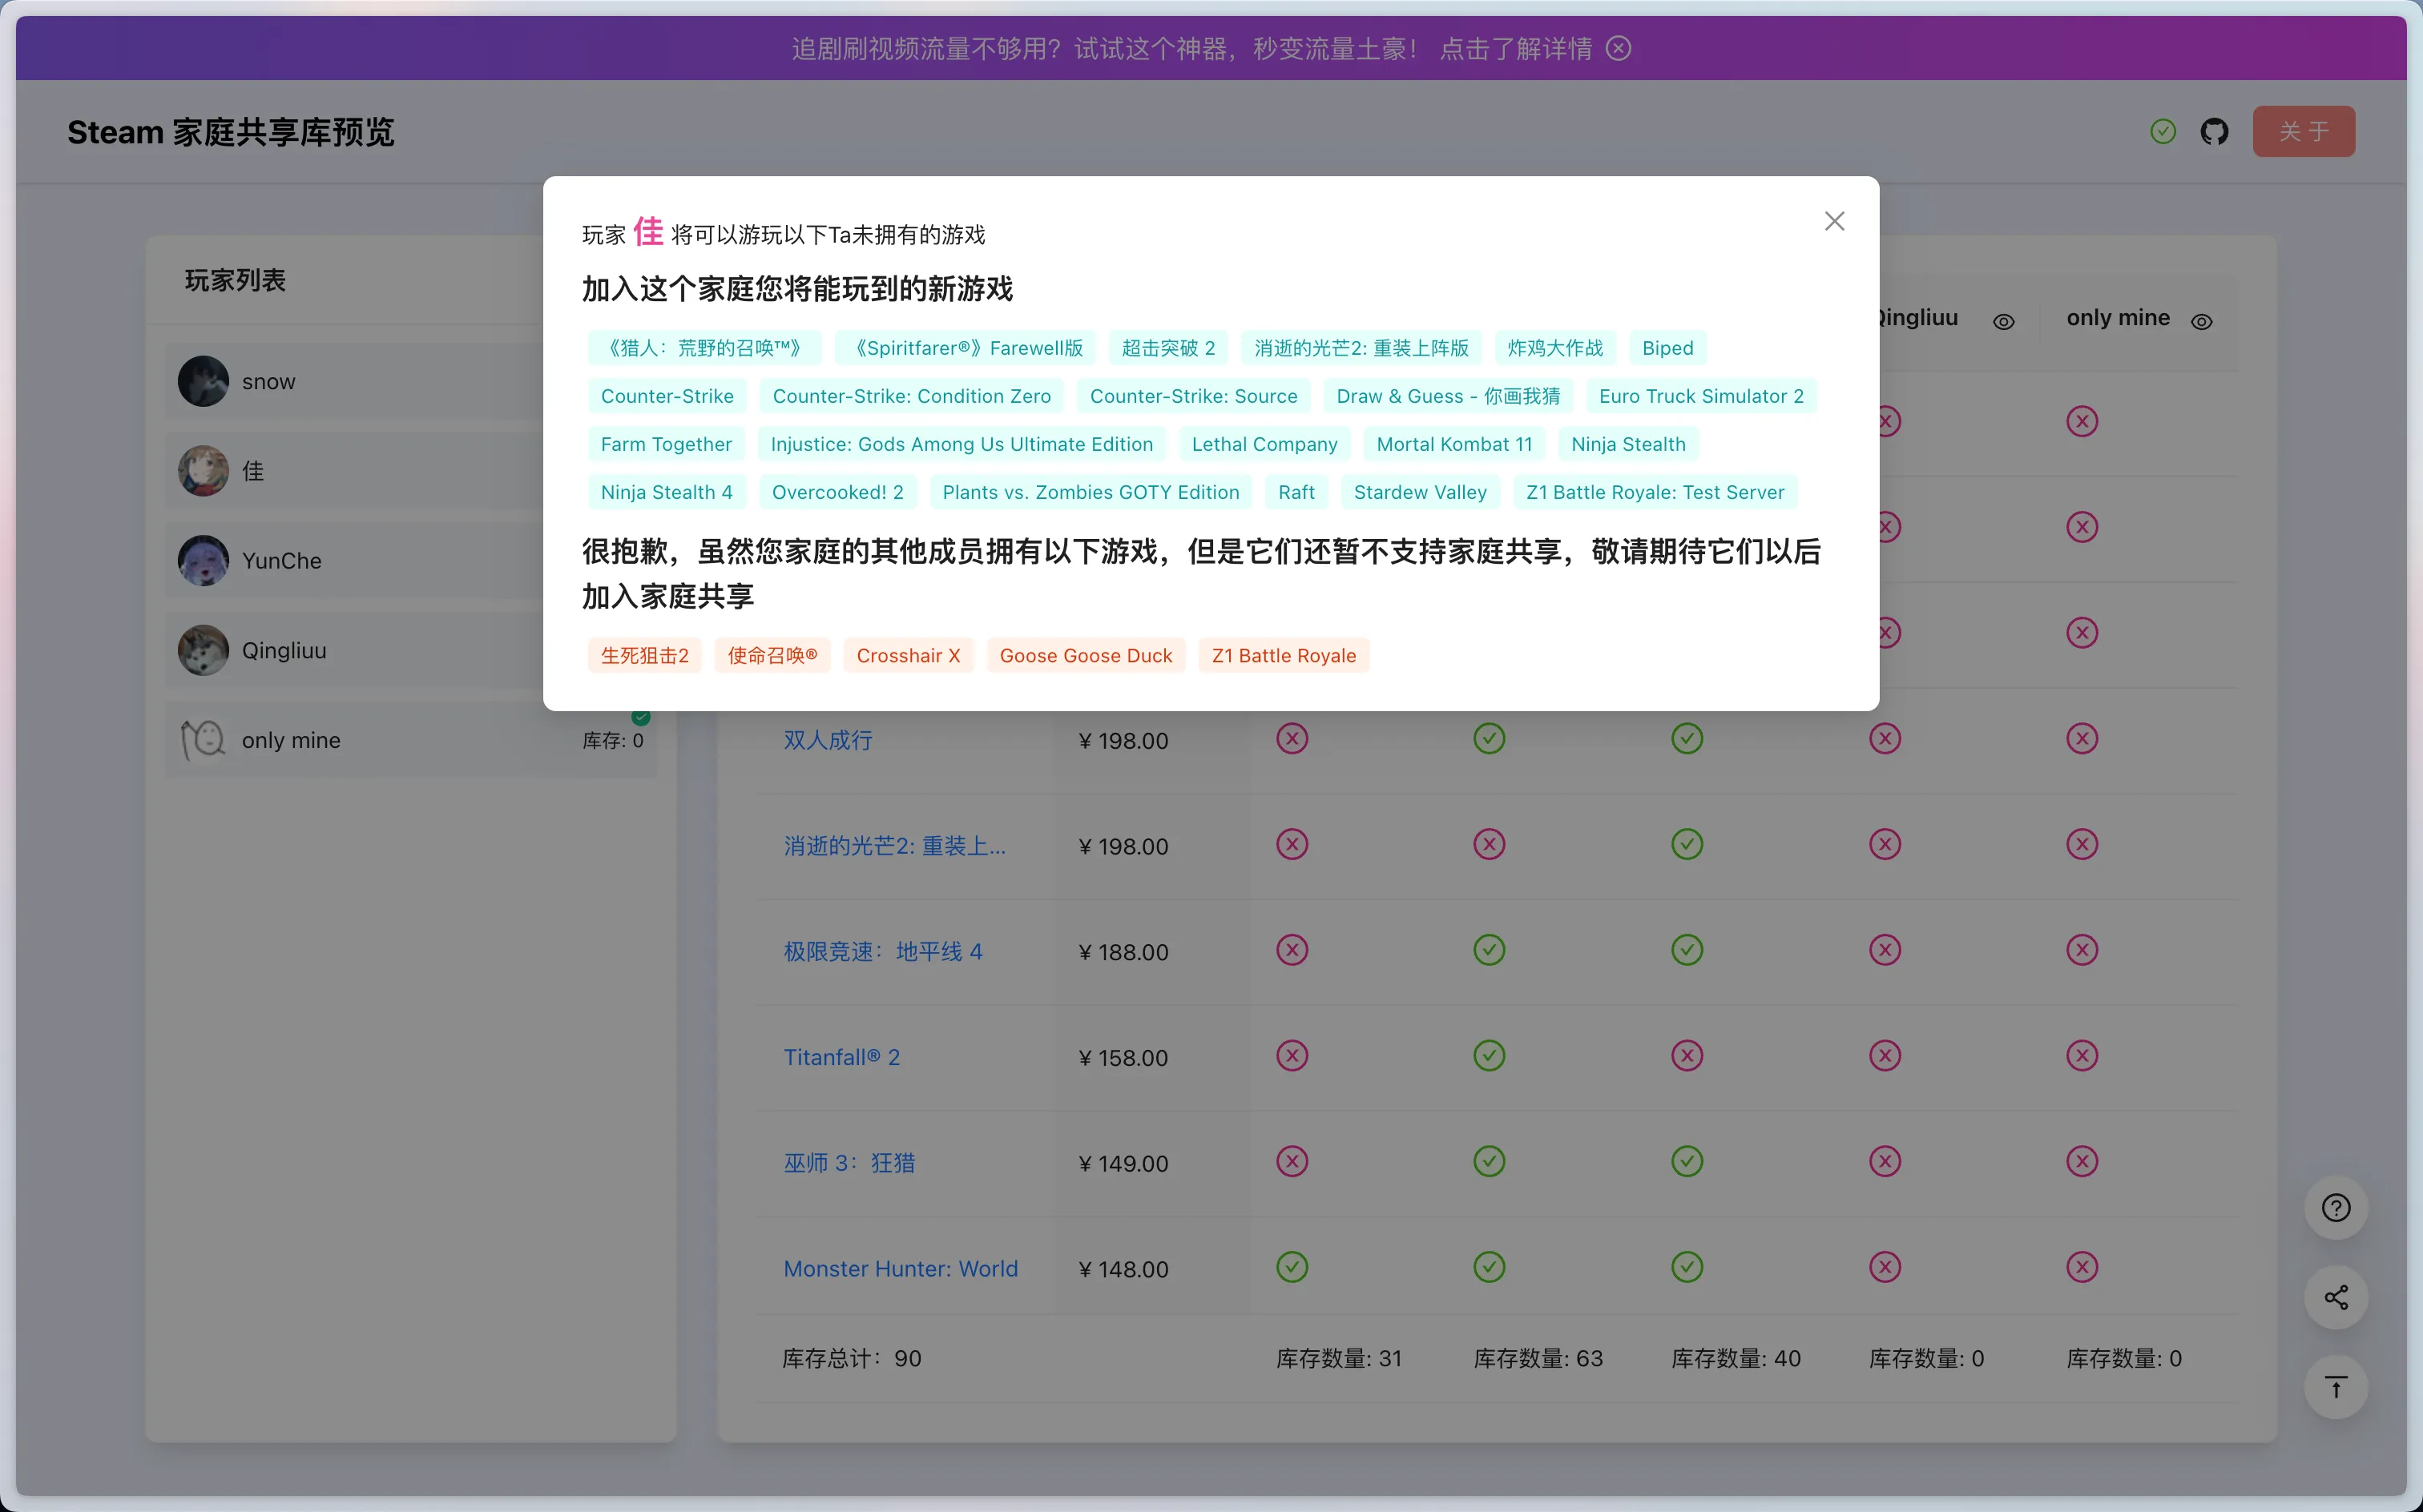Select player only mine in the list
Screen dimensions: 2423x1512
point(411,740)
